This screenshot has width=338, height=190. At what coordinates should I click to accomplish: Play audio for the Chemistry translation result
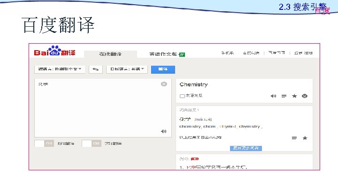tap(273, 96)
